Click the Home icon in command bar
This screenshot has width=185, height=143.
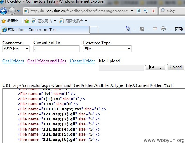pyautogui.click(x=128, y=29)
